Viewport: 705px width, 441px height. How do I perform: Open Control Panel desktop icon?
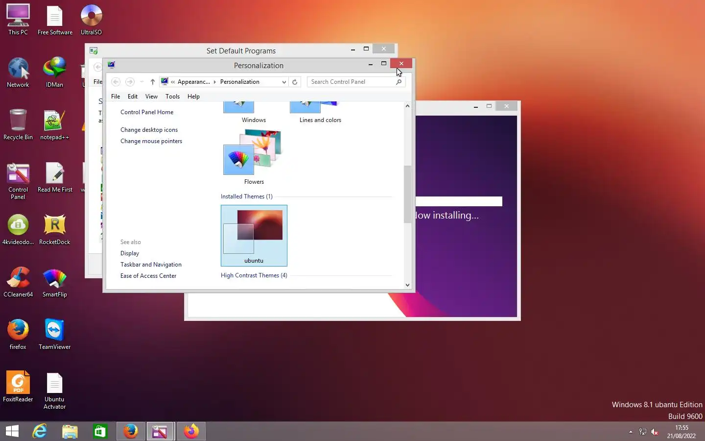(18, 180)
